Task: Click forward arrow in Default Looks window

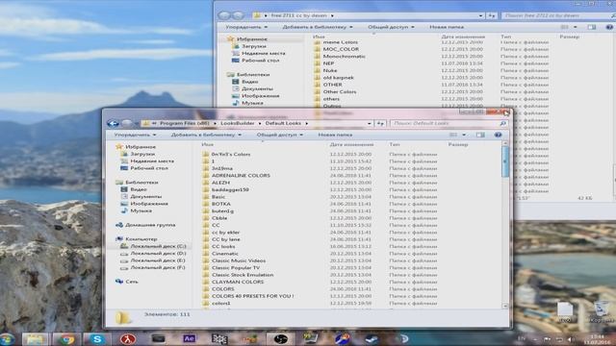Action: tap(126, 124)
